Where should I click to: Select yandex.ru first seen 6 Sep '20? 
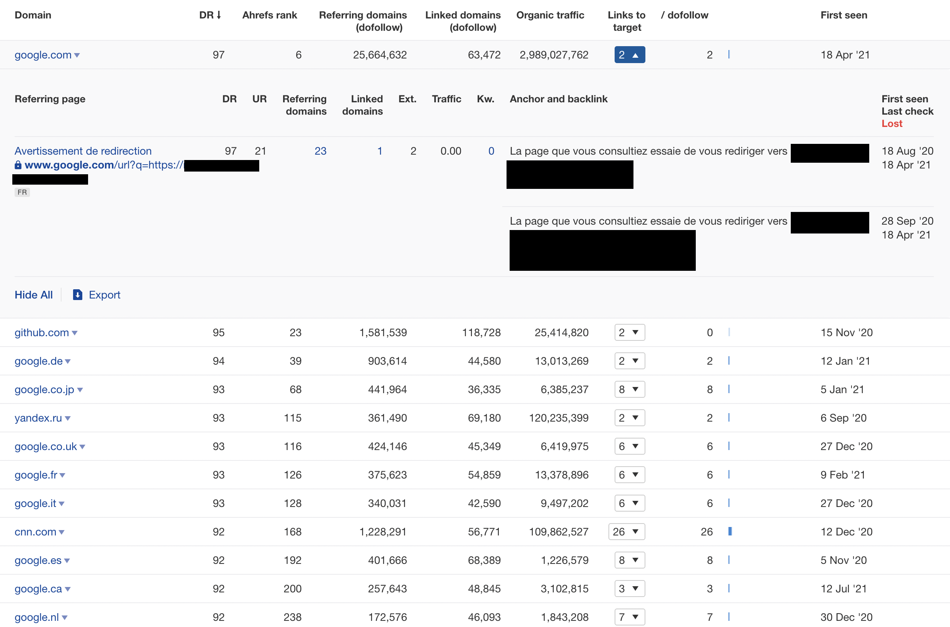[843, 417]
